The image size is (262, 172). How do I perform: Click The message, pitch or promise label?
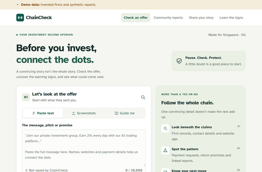click(x=47, y=125)
